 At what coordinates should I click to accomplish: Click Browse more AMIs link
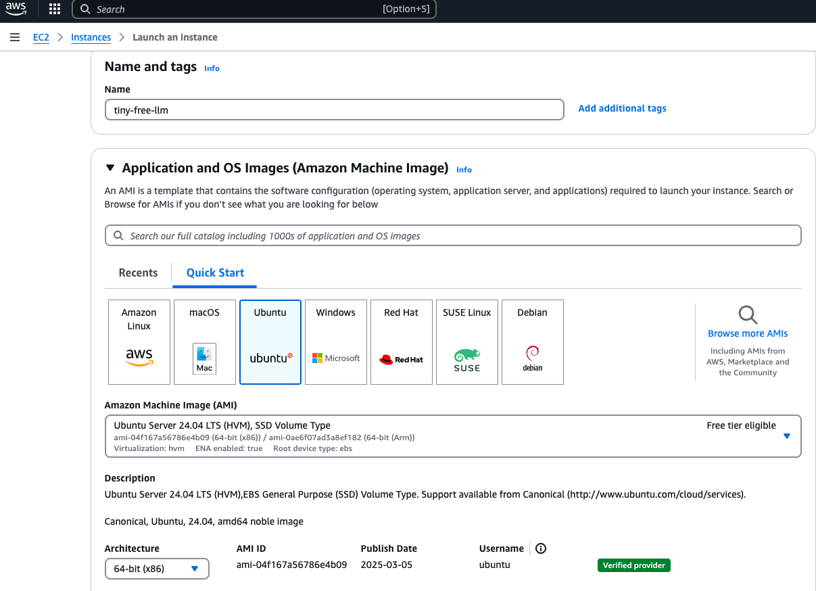coord(748,333)
